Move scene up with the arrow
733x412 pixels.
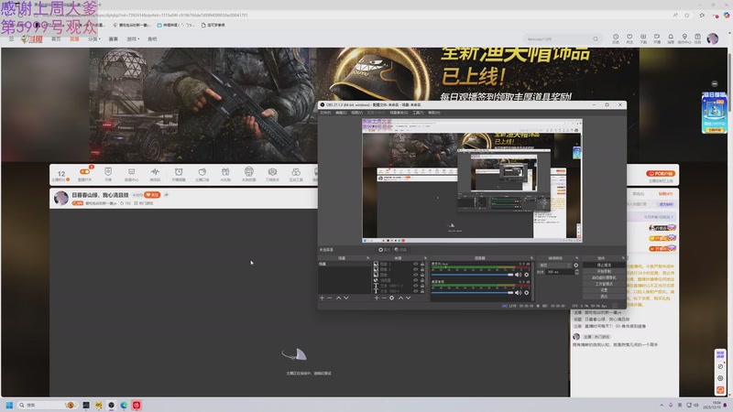point(338,298)
